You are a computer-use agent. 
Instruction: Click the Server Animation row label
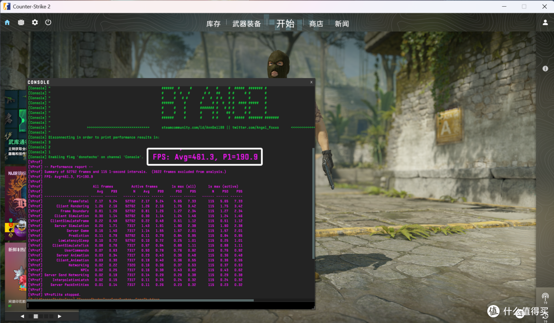coord(73,255)
